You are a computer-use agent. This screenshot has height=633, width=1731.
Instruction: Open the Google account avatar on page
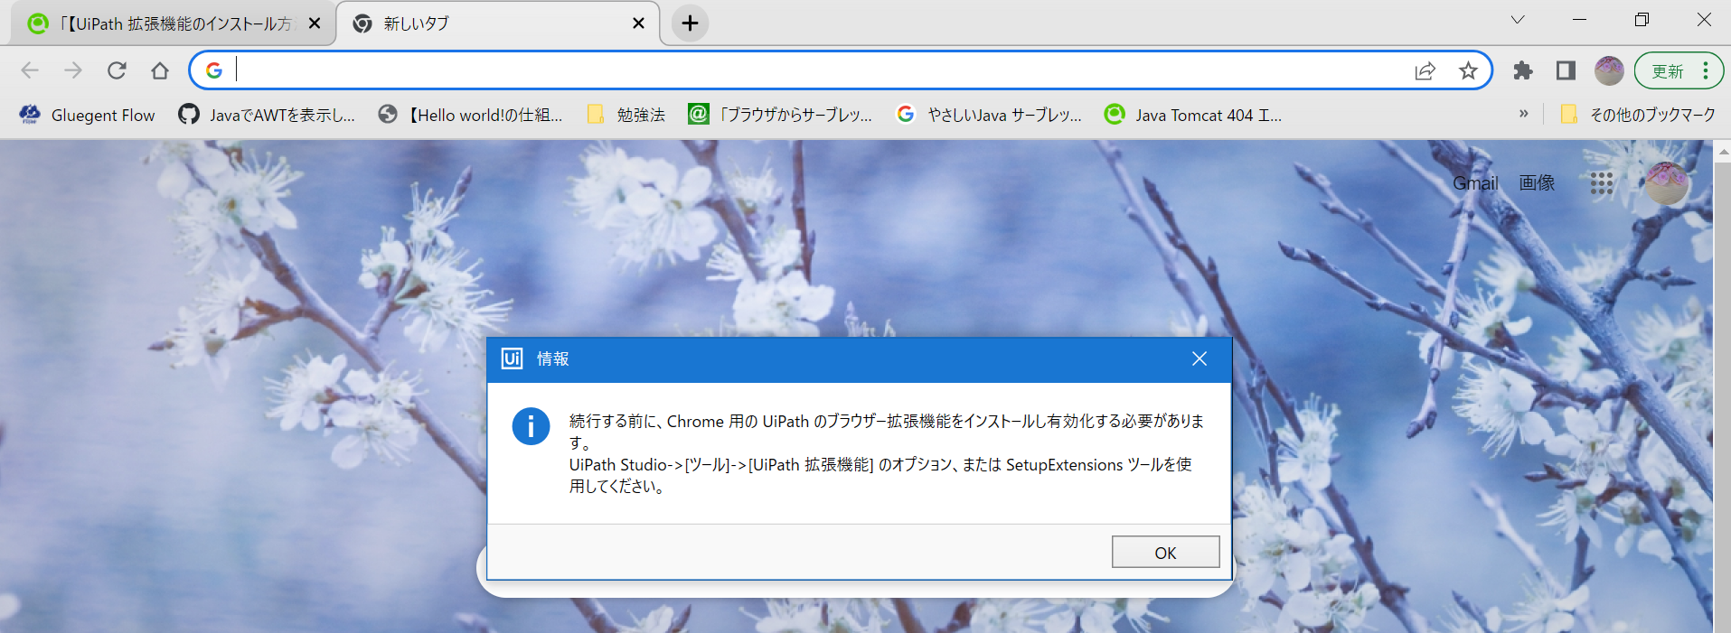point(1666,183)
